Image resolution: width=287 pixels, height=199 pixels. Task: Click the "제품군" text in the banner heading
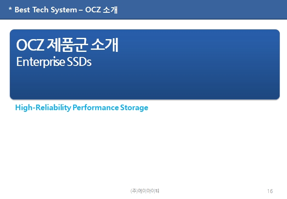tap(66, 45)
